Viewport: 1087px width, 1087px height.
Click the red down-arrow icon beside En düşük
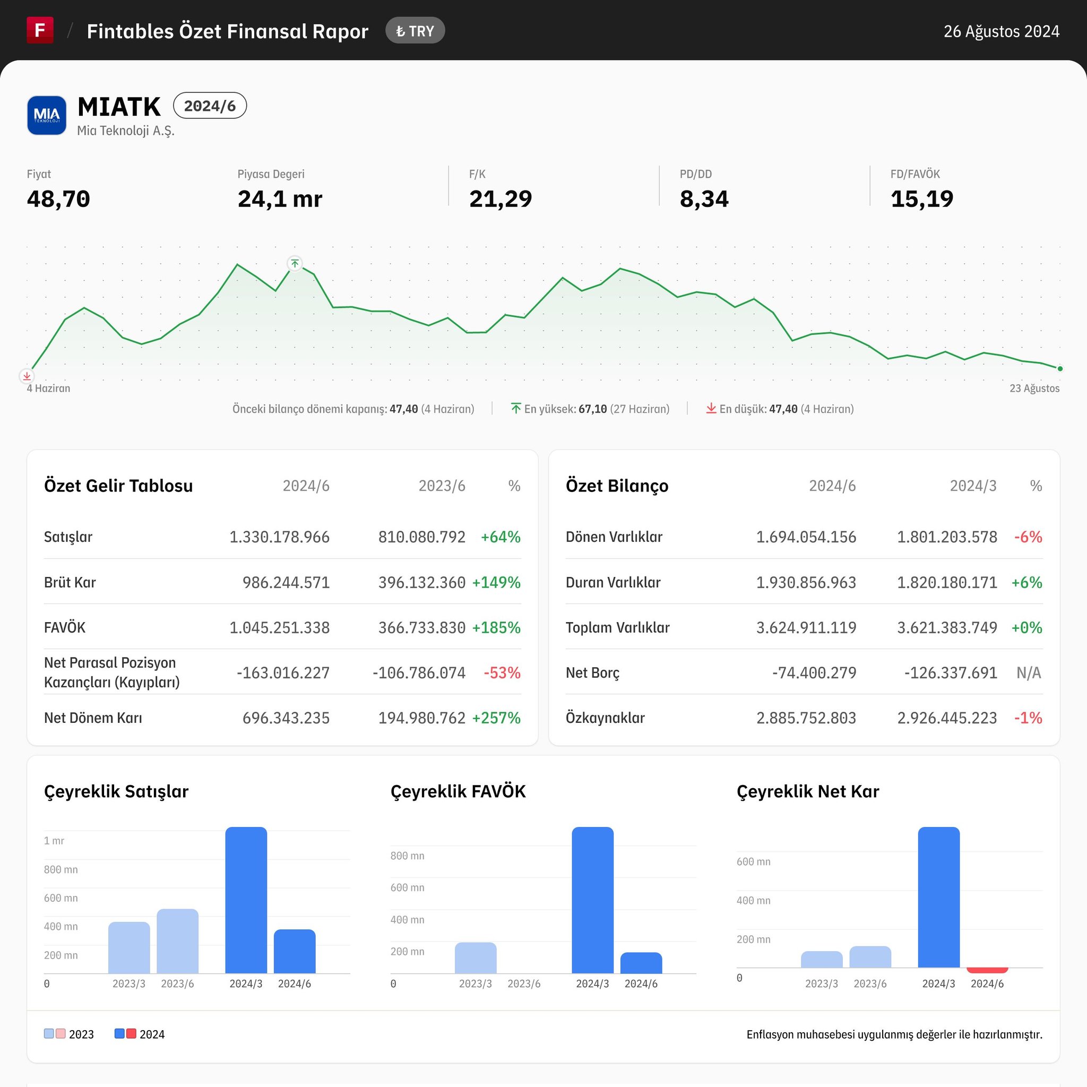point(711,409)
